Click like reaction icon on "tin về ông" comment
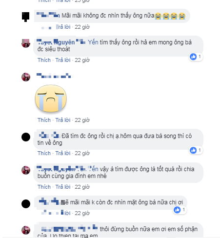 [x=193, y=150]
